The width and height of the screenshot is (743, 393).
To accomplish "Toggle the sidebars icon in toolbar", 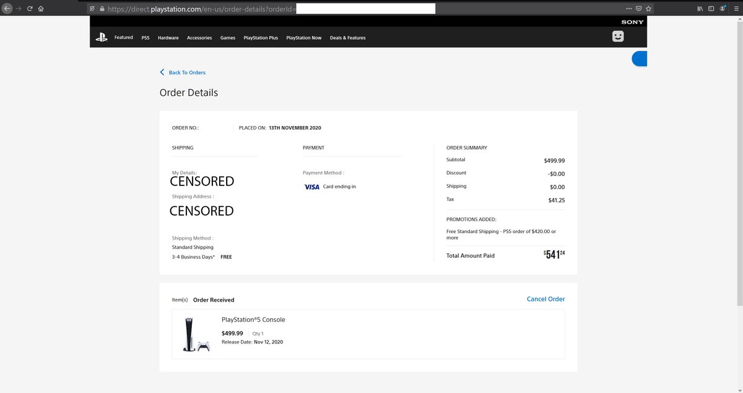I will coord(711,9).
